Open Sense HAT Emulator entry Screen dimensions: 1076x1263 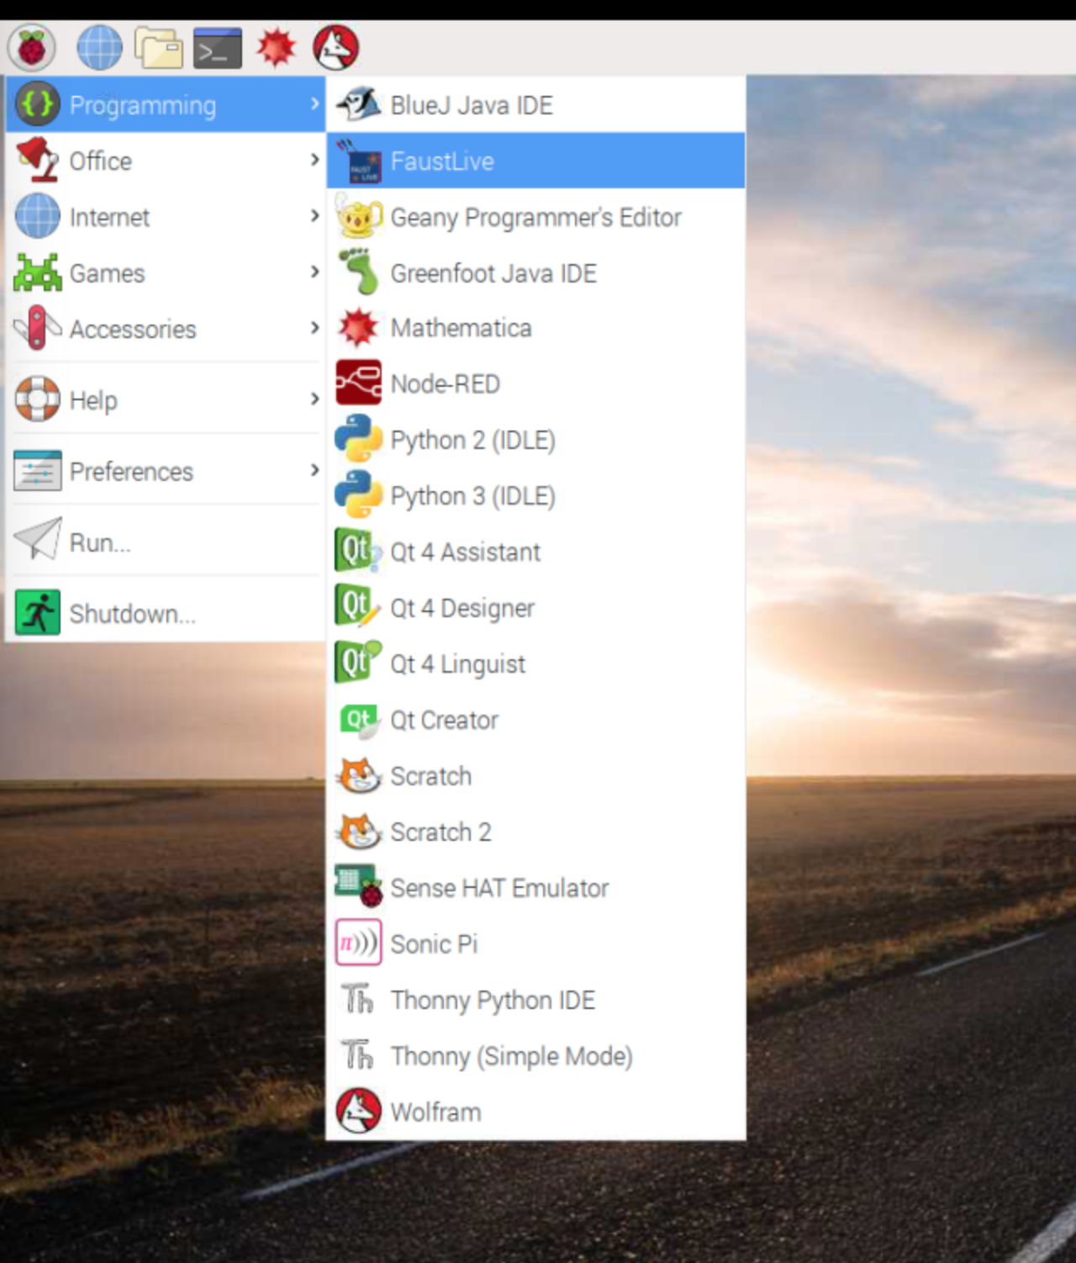535,887
